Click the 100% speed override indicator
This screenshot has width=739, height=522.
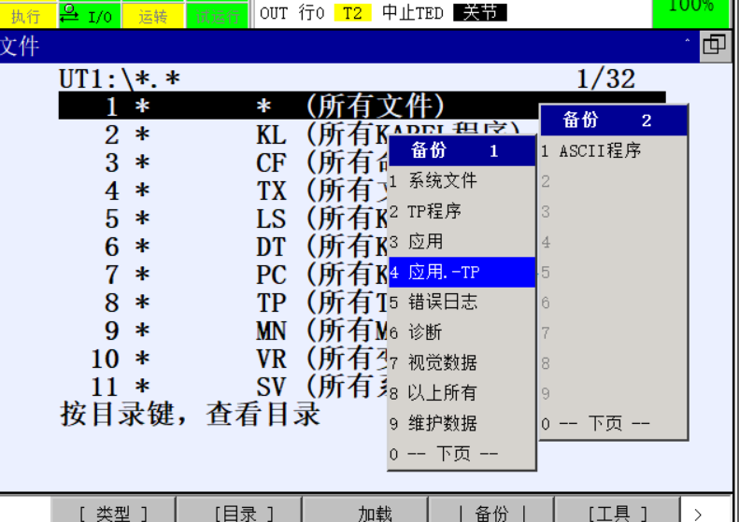click(691, 9)
